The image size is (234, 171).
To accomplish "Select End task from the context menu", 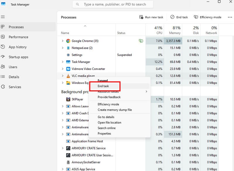I will (x=104, y=86).
